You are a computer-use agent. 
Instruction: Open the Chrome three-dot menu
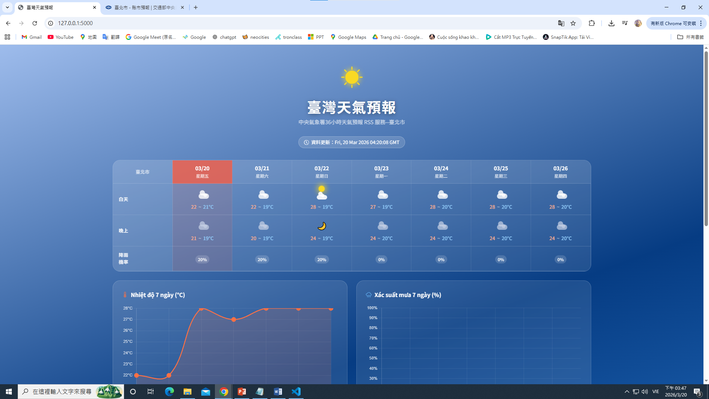point(701,23)
